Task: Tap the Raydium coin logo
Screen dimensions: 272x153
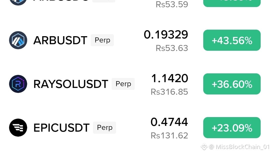Action: 18,84
